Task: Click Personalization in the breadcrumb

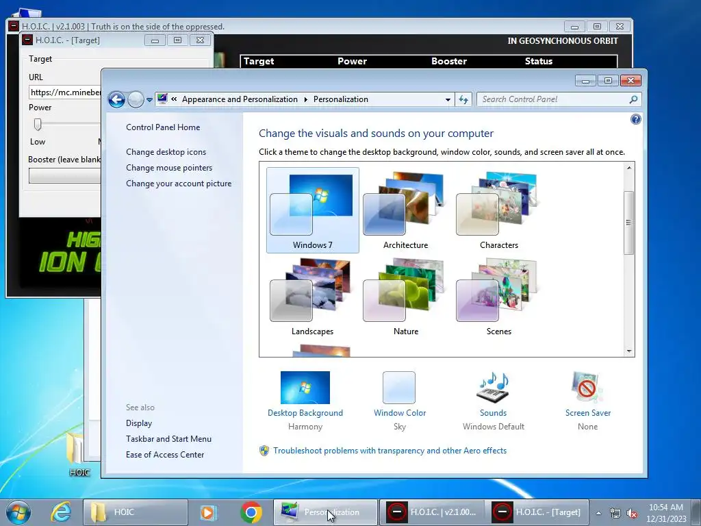Action: 341,99
